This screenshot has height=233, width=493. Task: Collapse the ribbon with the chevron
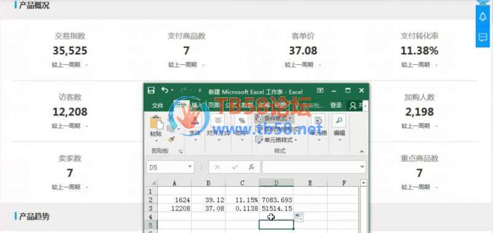361,151
